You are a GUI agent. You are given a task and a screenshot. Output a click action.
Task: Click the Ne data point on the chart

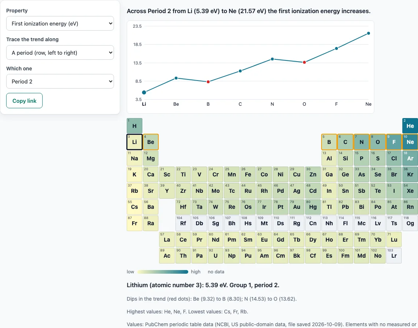(368, 34)
